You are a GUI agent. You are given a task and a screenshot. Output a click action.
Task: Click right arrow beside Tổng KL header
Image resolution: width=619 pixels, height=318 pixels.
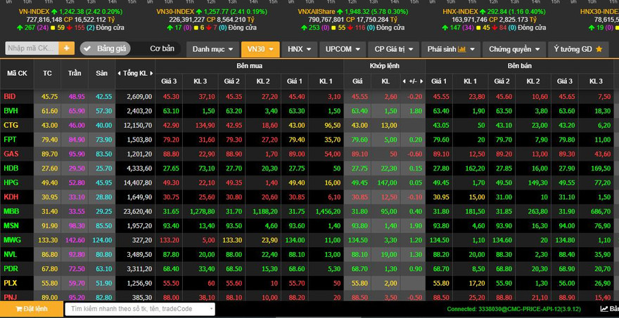click(x=151, y=73)
